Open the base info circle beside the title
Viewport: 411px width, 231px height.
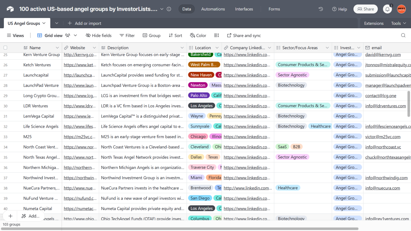point(169,9)
